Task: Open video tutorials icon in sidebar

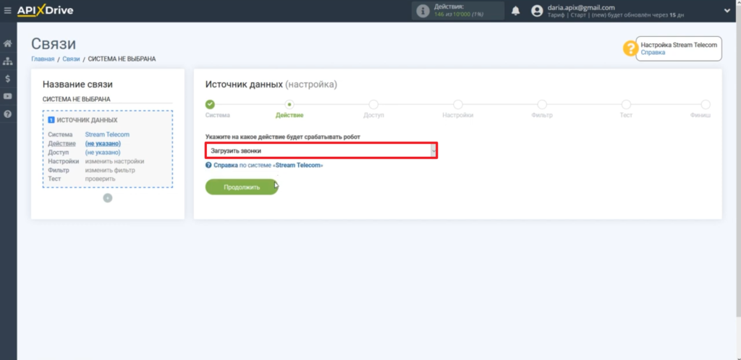Action: pos(8,96)
